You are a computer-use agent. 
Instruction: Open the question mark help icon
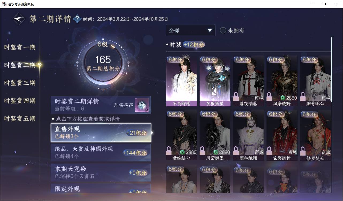(77, 19)
